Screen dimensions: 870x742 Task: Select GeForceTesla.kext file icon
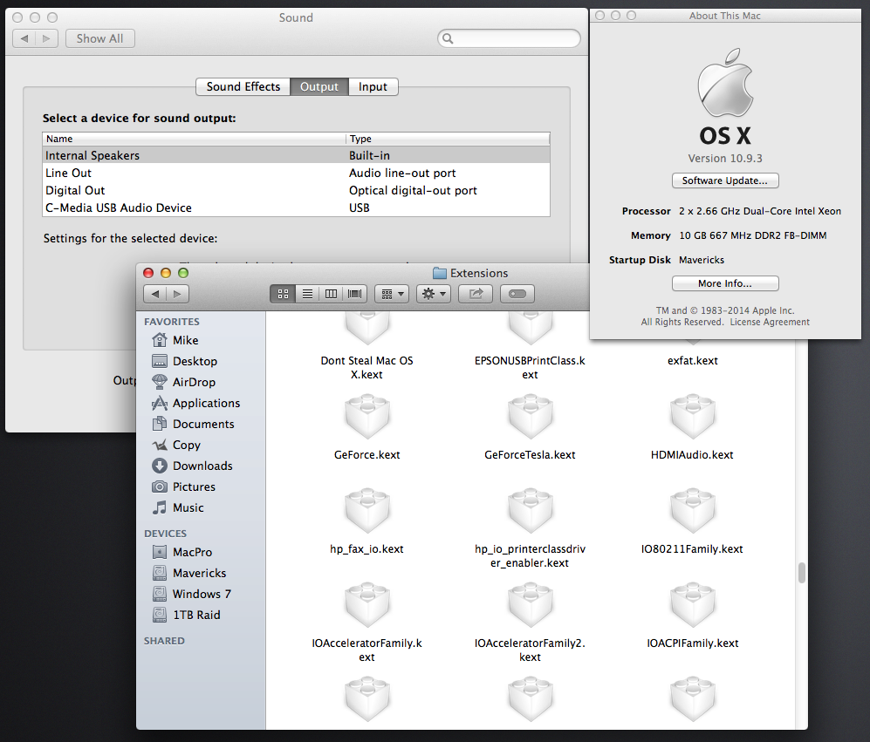pyautogui.click(x=530, y=417)
